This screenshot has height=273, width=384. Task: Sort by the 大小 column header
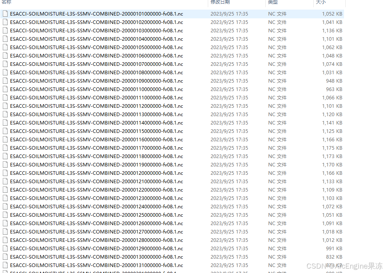pyautogui.click(x=320, y=2)
